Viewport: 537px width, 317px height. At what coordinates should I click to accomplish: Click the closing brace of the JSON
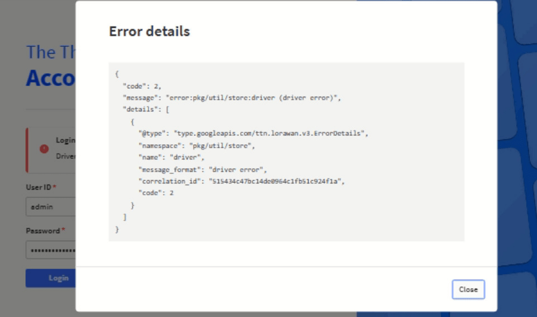pyautogui.click(x=117, y=229)
